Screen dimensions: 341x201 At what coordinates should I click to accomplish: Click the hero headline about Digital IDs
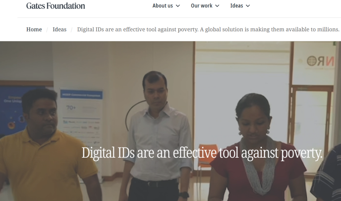(202, 153)
